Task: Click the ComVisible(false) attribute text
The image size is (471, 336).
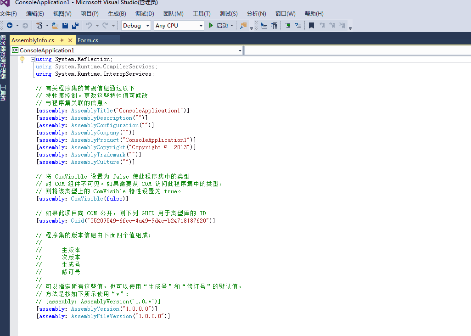Action: (82, 199)
